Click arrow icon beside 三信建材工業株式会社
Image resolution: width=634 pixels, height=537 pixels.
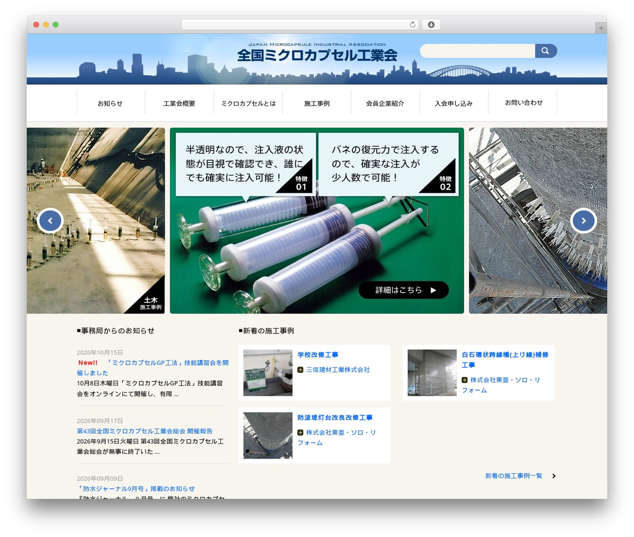click(x=300, y=370)
